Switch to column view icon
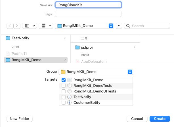 point(28,26)
